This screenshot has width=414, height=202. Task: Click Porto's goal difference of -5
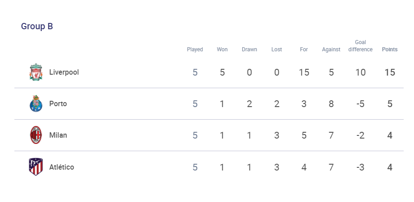pos(361,104)
